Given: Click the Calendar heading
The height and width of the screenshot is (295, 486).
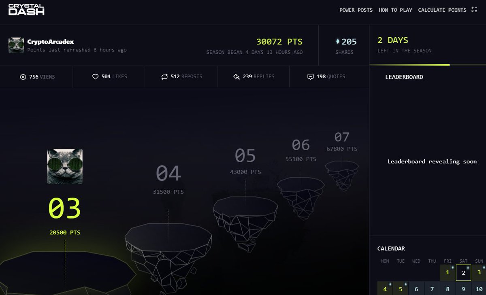Looking at the screenshot, I should coord(391,248).
